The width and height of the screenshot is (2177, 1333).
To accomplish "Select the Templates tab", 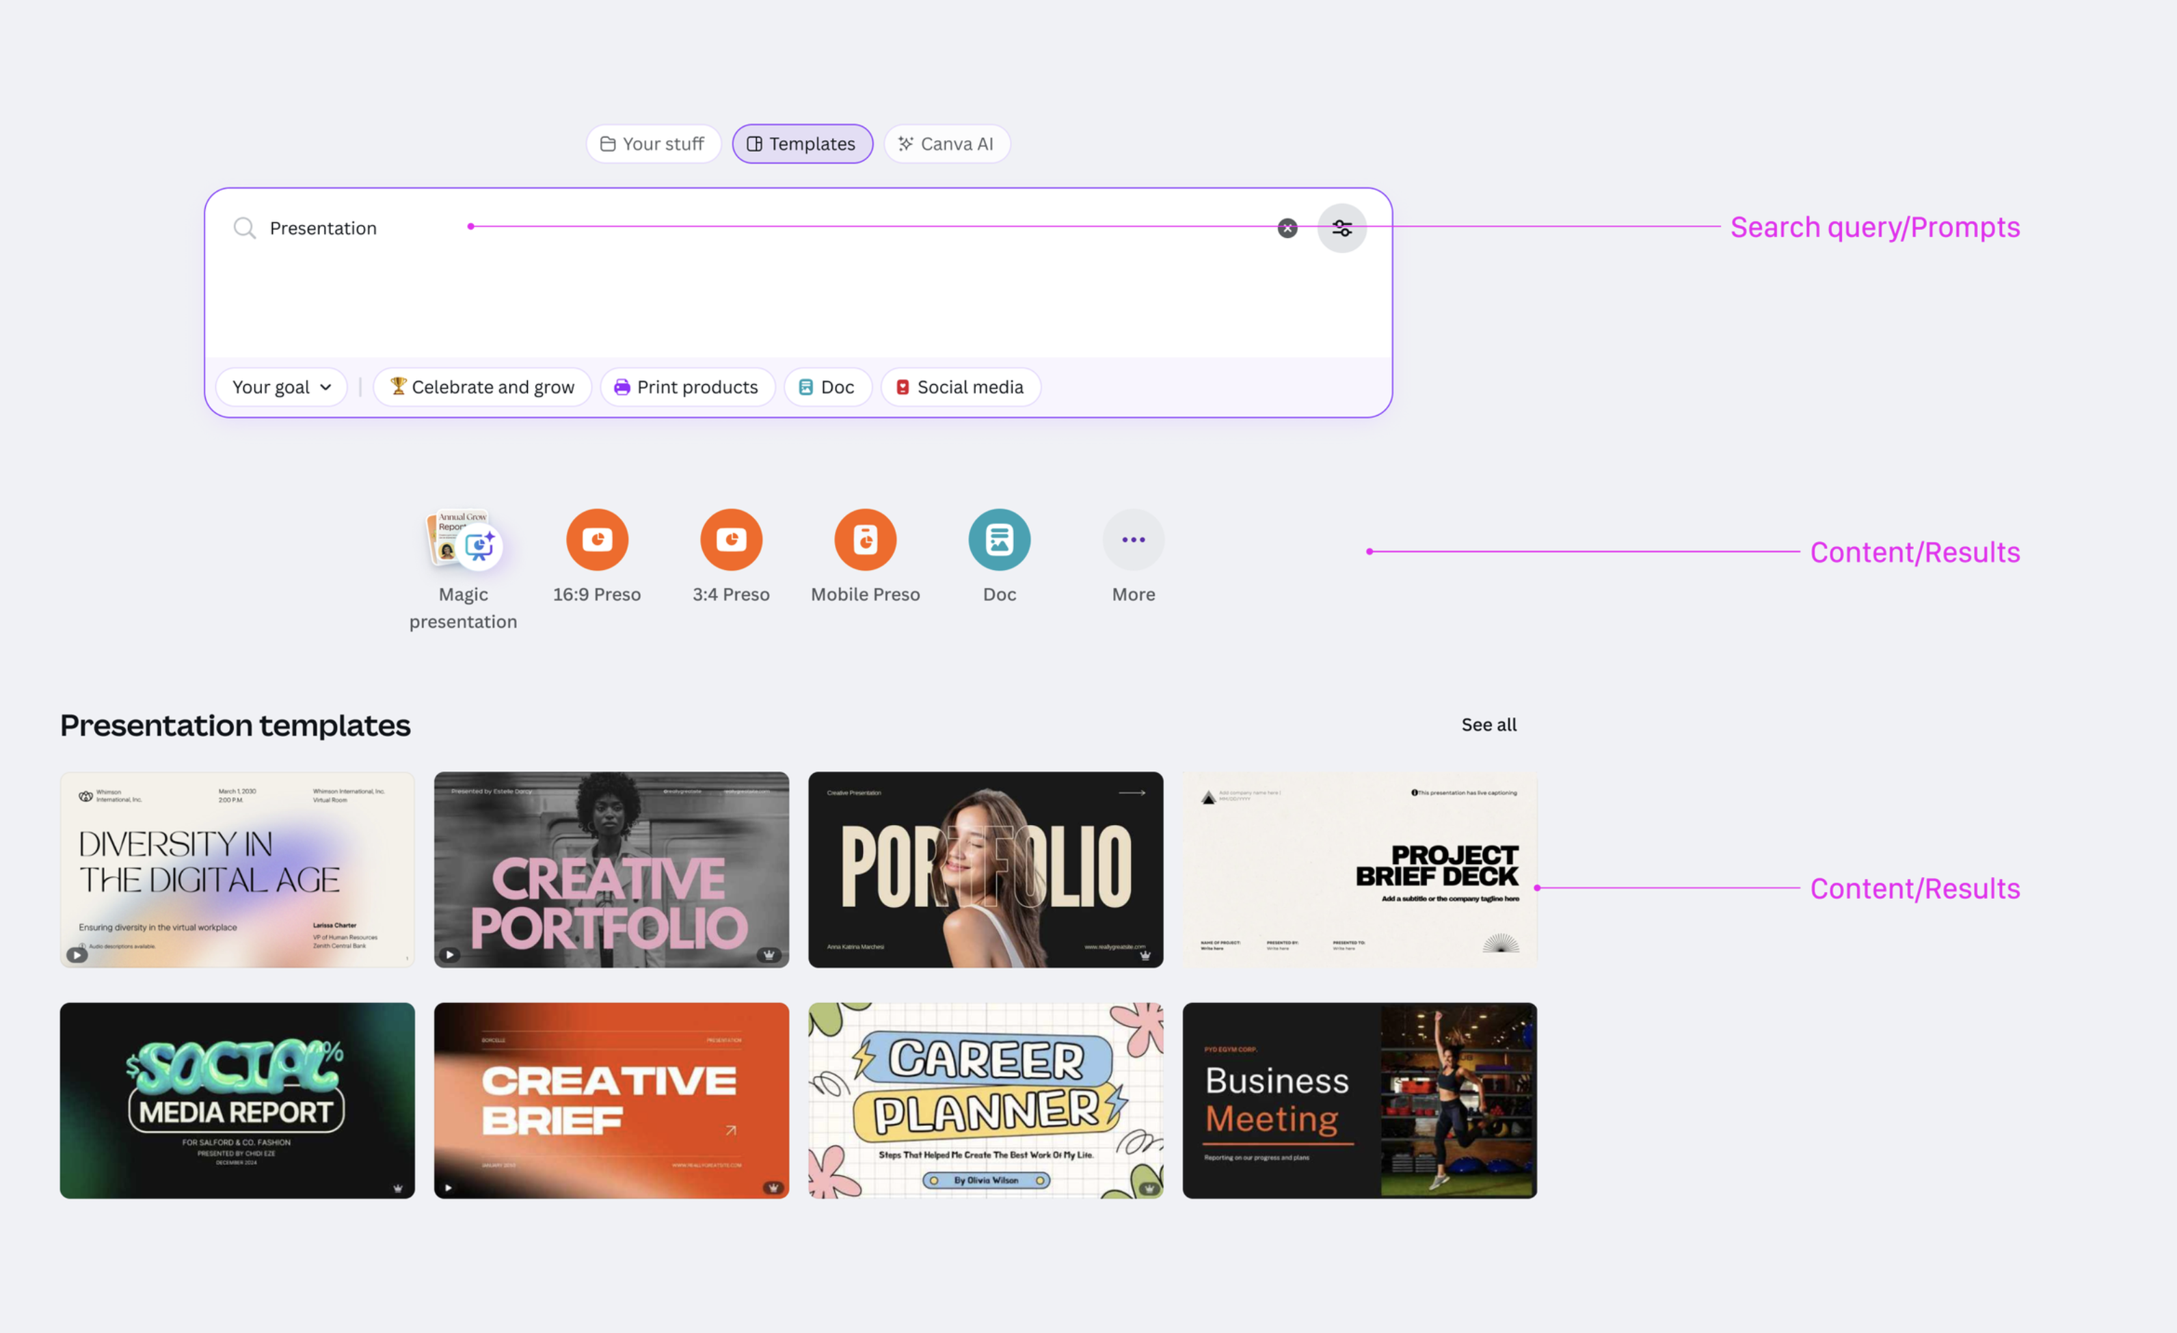I will pyautogui.click(x=801, y=144).
